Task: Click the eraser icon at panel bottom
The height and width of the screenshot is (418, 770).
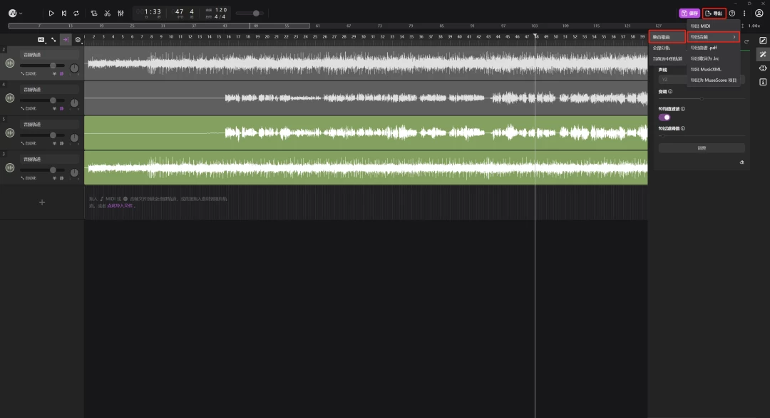Action: point(742,162)
